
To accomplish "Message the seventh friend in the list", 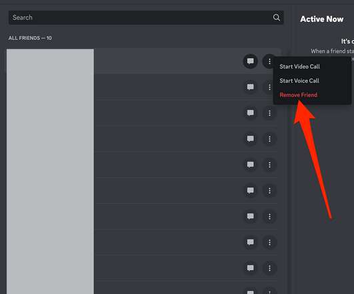I will (x=250, y=216).
